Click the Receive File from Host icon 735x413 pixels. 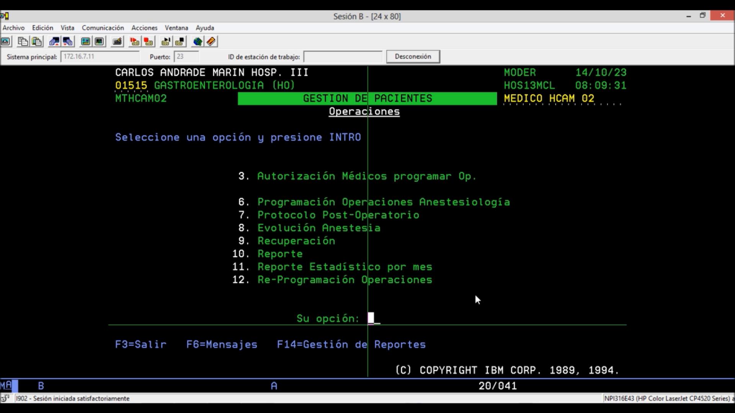click(68, 41)
